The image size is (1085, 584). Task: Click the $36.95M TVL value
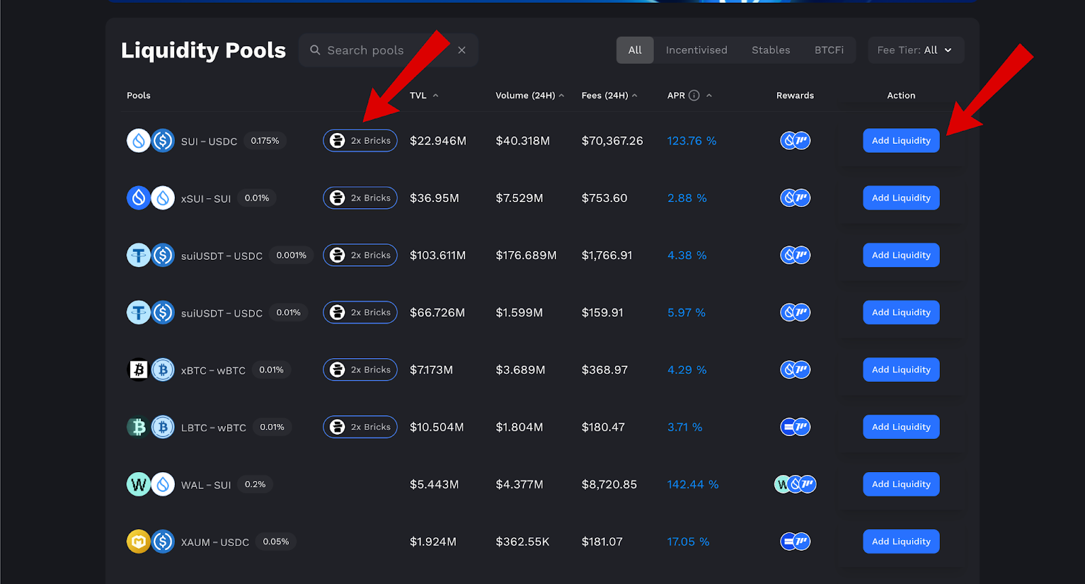[x=435, y=198]
